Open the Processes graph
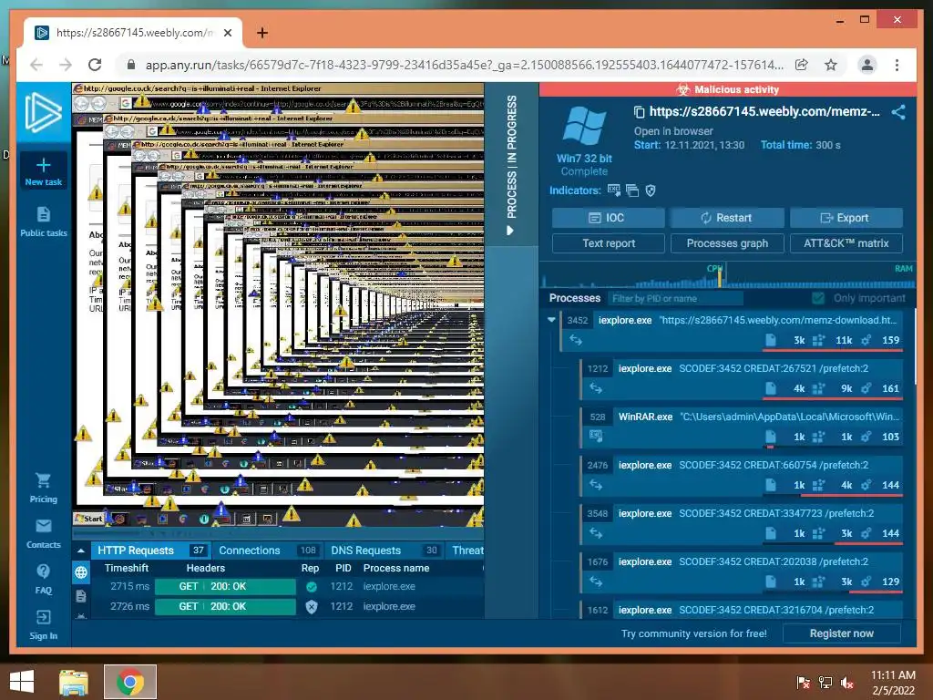 point(726,243)
